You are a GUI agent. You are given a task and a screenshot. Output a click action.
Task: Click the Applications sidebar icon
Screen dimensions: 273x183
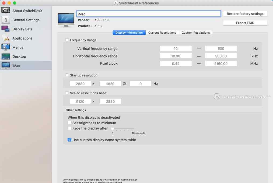[6, 38]
